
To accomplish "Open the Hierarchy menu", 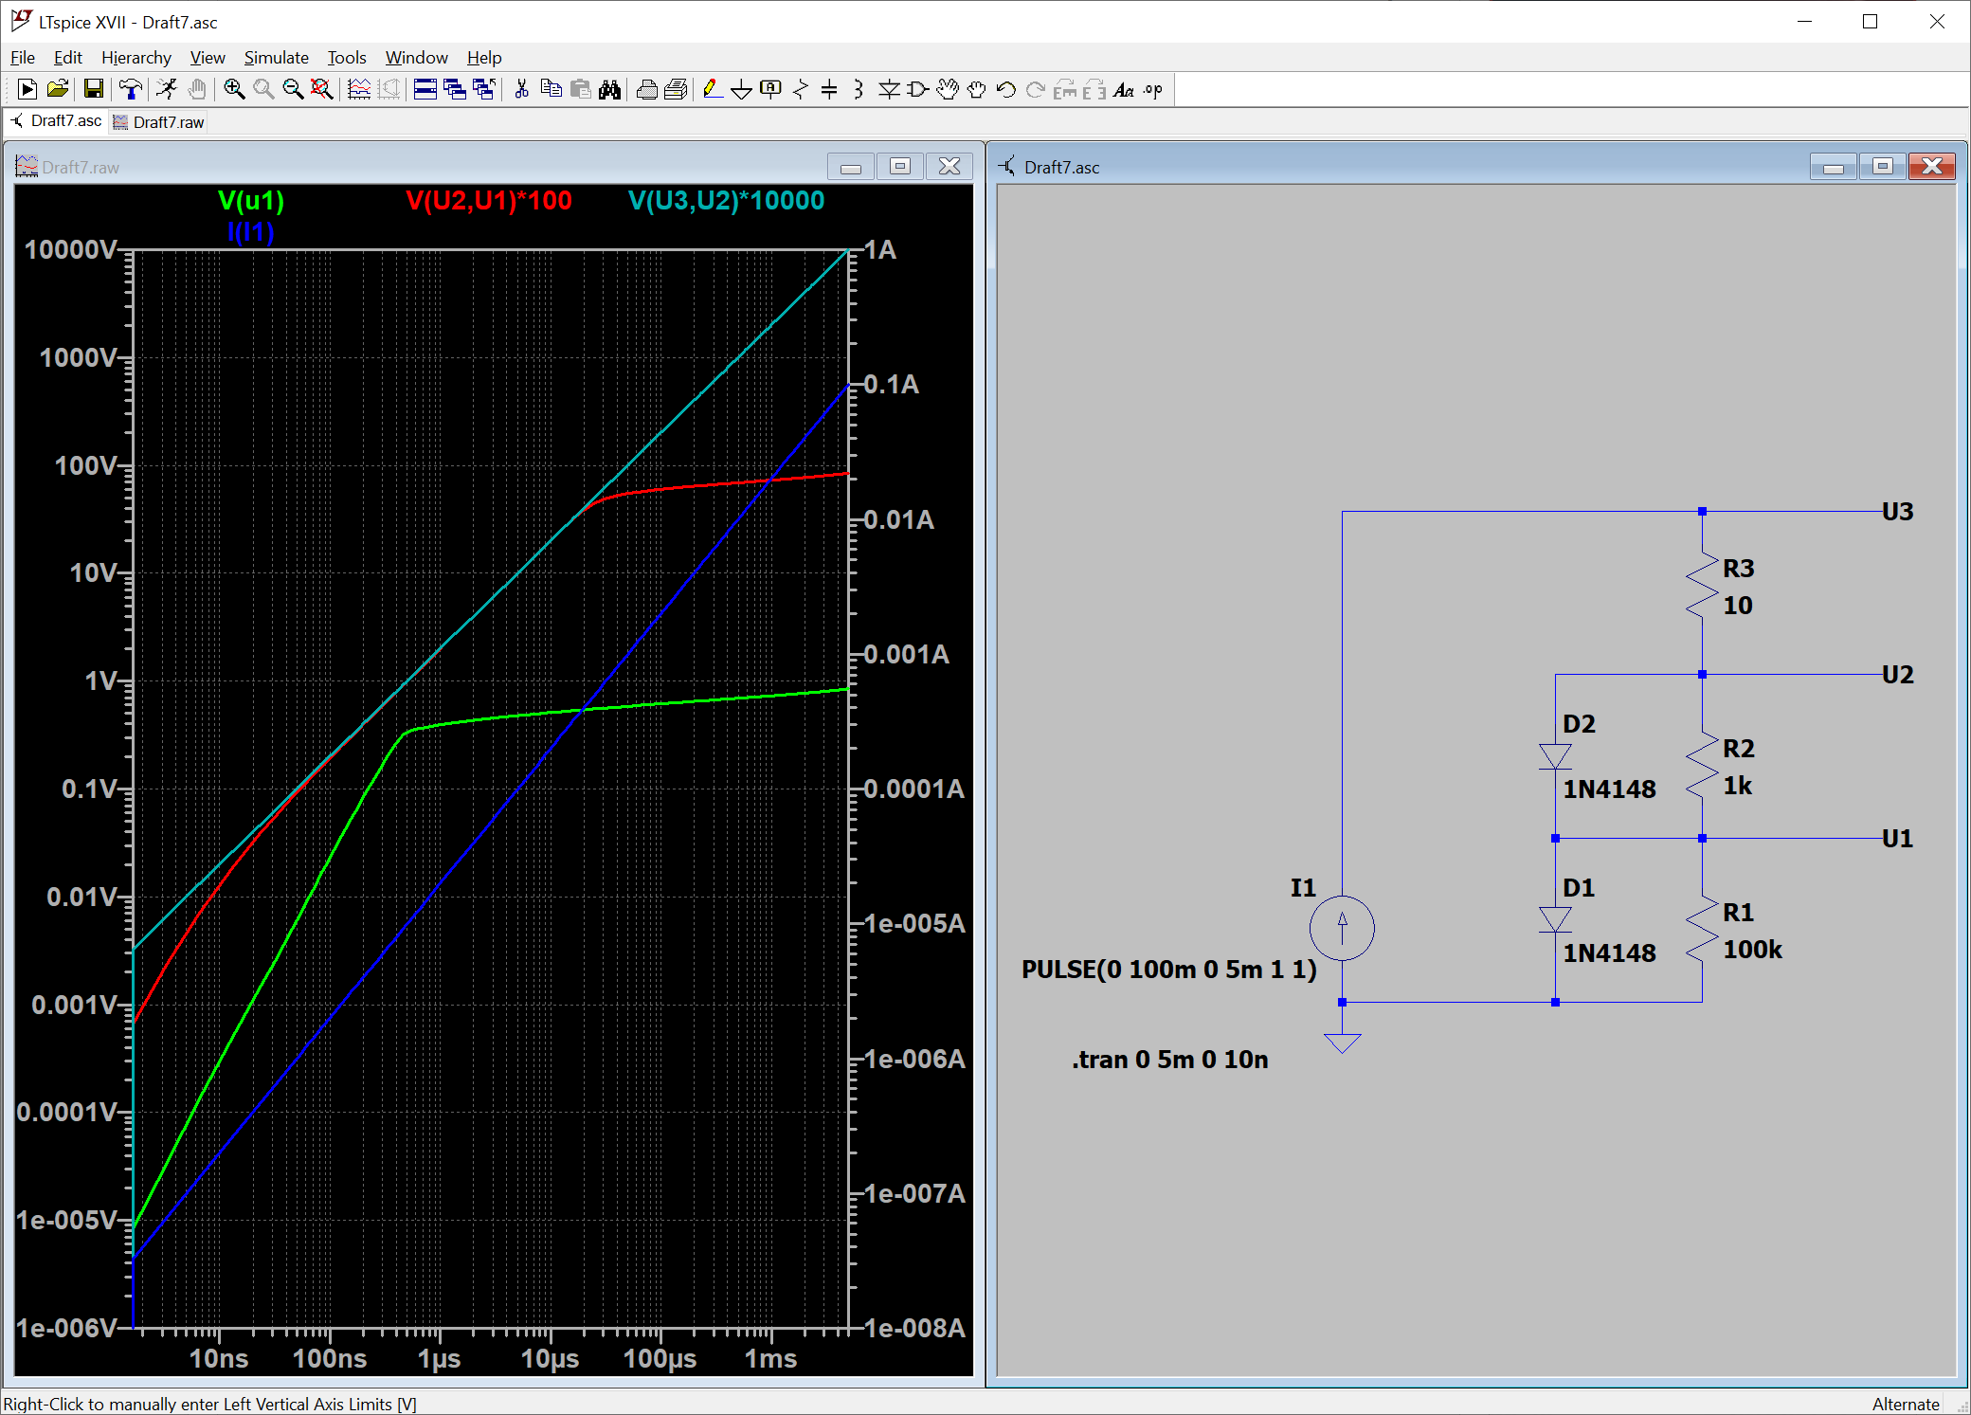I will [136, 58].
